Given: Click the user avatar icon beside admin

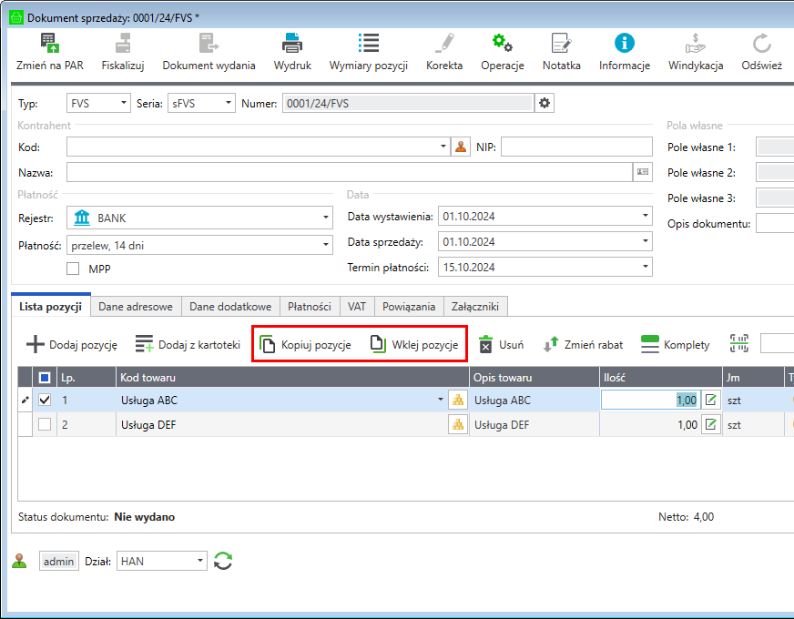Looking at the screenshot, I should click(19, 561).
